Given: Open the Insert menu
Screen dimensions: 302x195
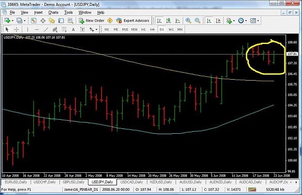Looking at the screenshot, I should (38, 12).
